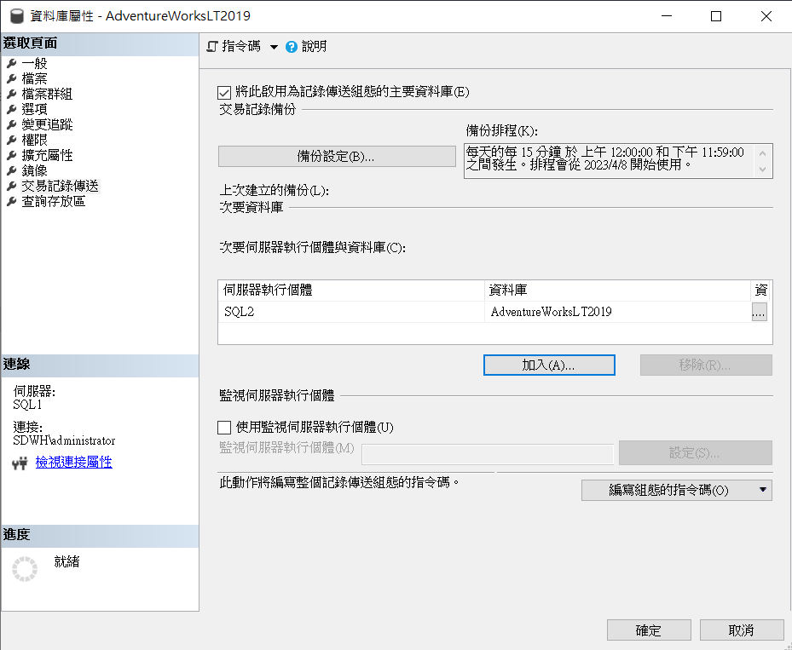Click the 加入(A)... button

[549, 365]
